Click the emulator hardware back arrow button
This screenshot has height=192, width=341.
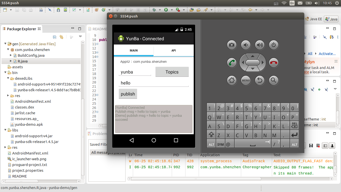pyautogui.click(x=260, y=80)
